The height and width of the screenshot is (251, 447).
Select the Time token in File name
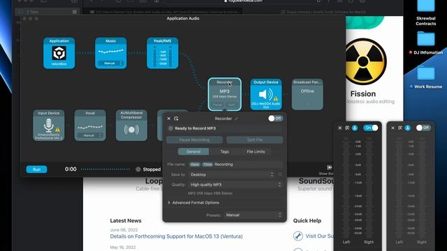click(x=207, y=165)
